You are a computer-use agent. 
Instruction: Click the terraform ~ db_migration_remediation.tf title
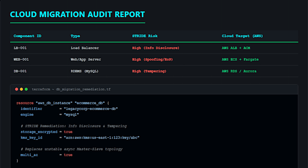coord(71,89)
